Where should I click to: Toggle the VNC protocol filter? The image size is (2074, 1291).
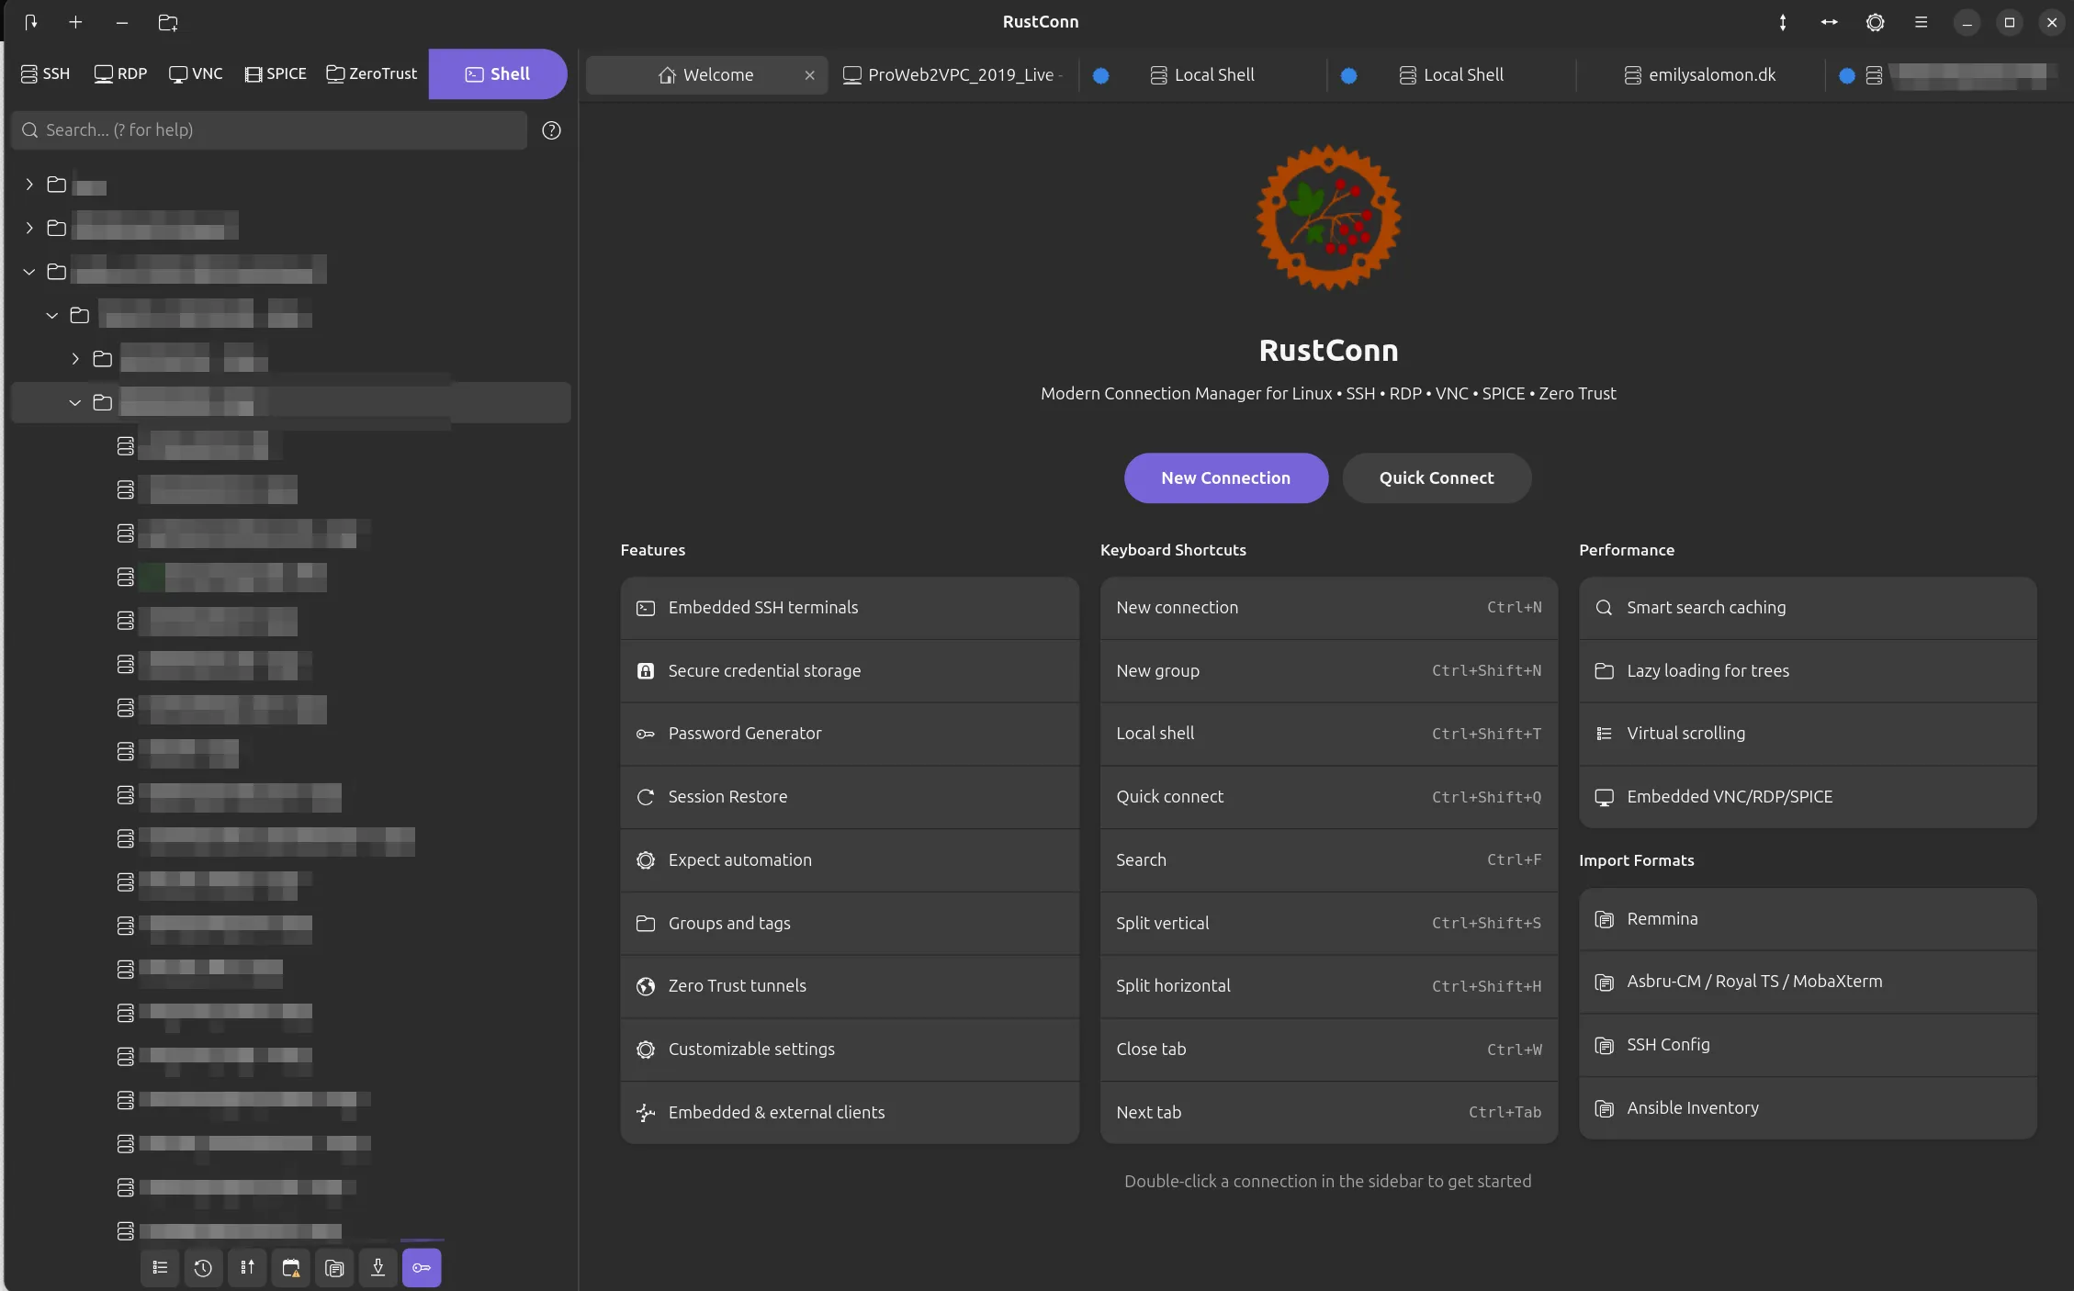(196, 73)
